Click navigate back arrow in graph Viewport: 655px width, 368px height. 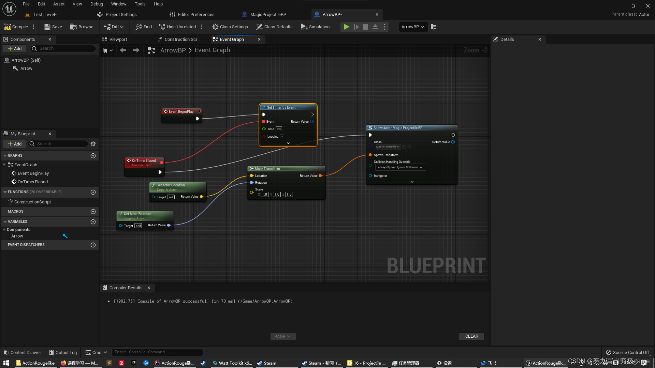pyautogui.click(x=123, y=50)
